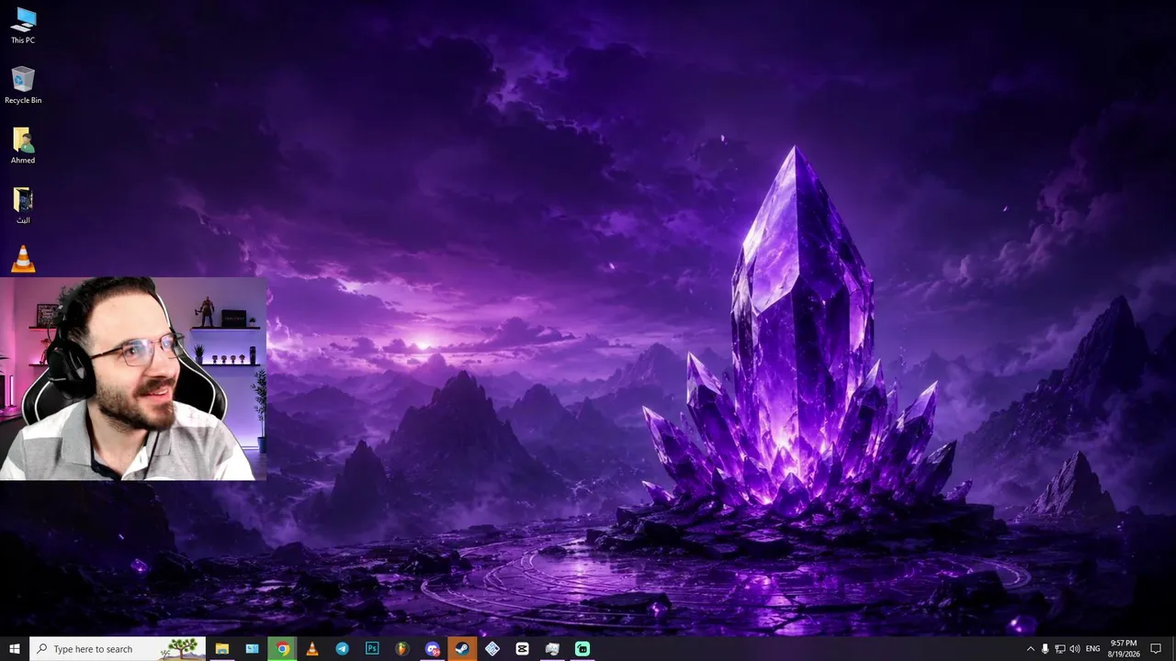
Task: Open CapCut from the taskbar
Action: [x=522, y=649]
